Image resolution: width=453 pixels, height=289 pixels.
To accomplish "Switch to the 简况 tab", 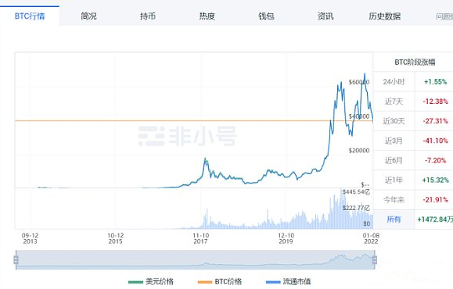I will [x=88, y=16].
